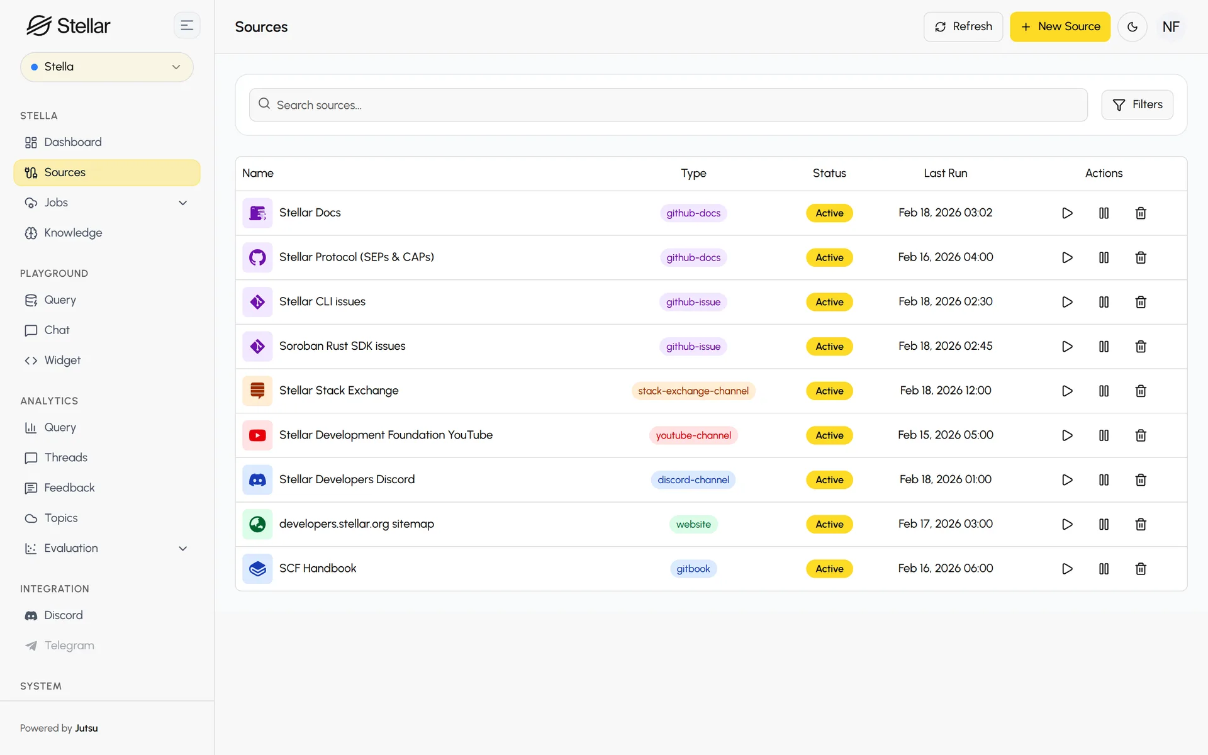Image resolution: width=1208 pixels, height=755 pixels.
Task: Toggle dark mode with the moon icon
Action: [1132, 27]
